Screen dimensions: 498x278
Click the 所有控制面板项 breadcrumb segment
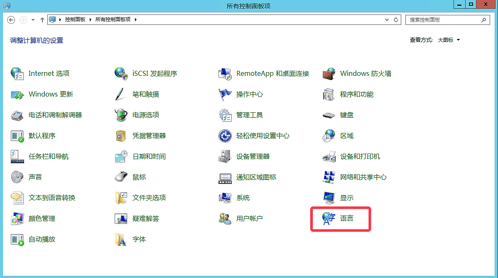113,19
